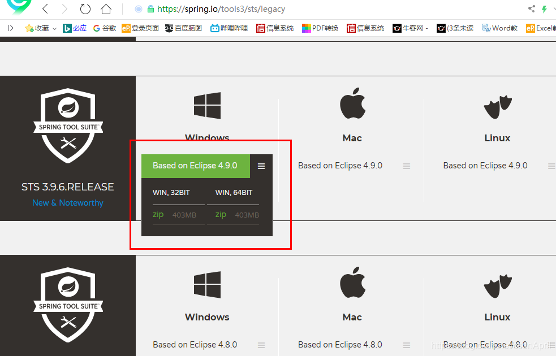
Task: Download the WIN, 64BIT zip file
Action: tap(221, 214)
